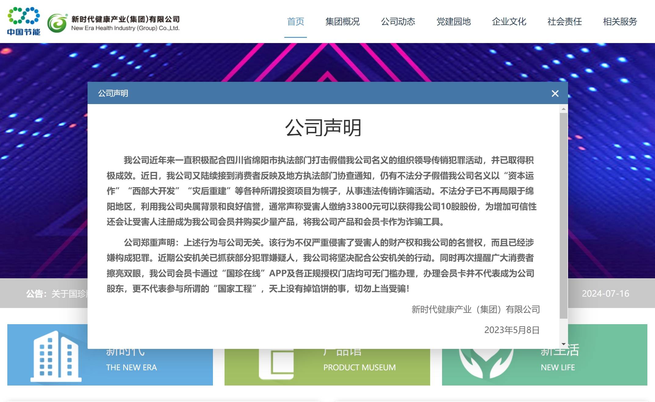The height and width of the screenshot is (402, 655).
Task: Click the THE NEW ERA tile text
Action: pos(131,368)
